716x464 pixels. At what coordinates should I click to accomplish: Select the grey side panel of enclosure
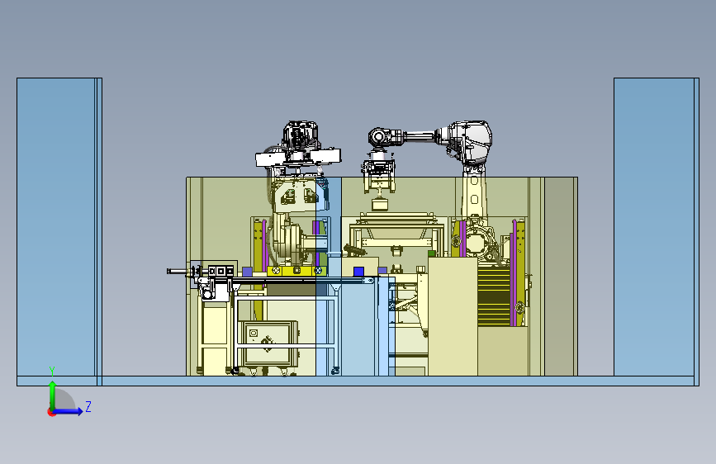tap(561, 277)
